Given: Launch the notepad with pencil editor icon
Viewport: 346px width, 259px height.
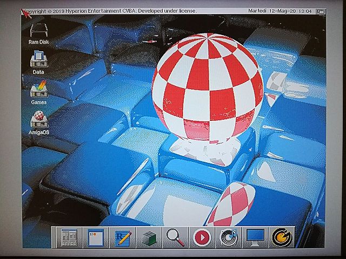Looking at the screenshot, I should (x=122, y=237).
